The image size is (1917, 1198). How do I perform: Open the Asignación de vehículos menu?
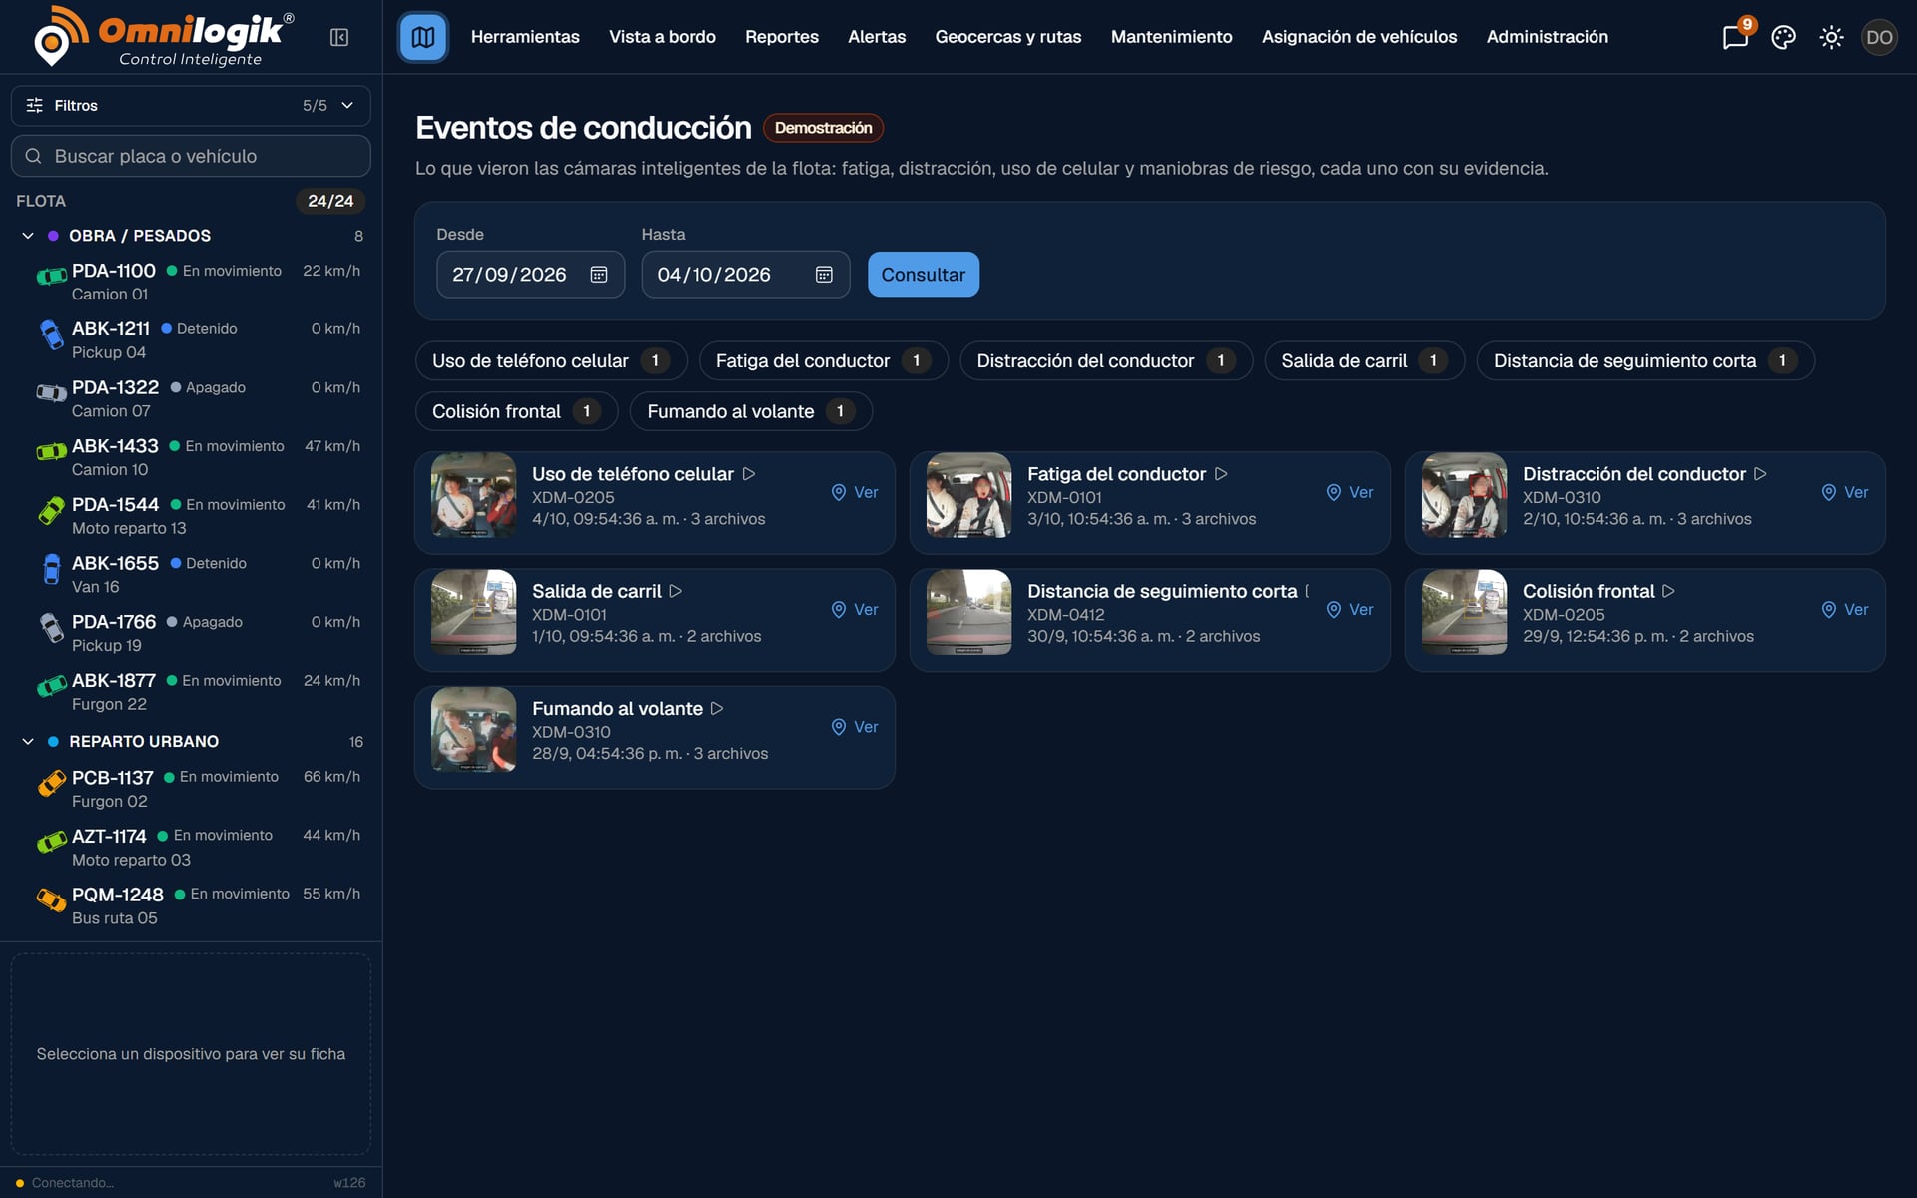(x=1360, y=37)
